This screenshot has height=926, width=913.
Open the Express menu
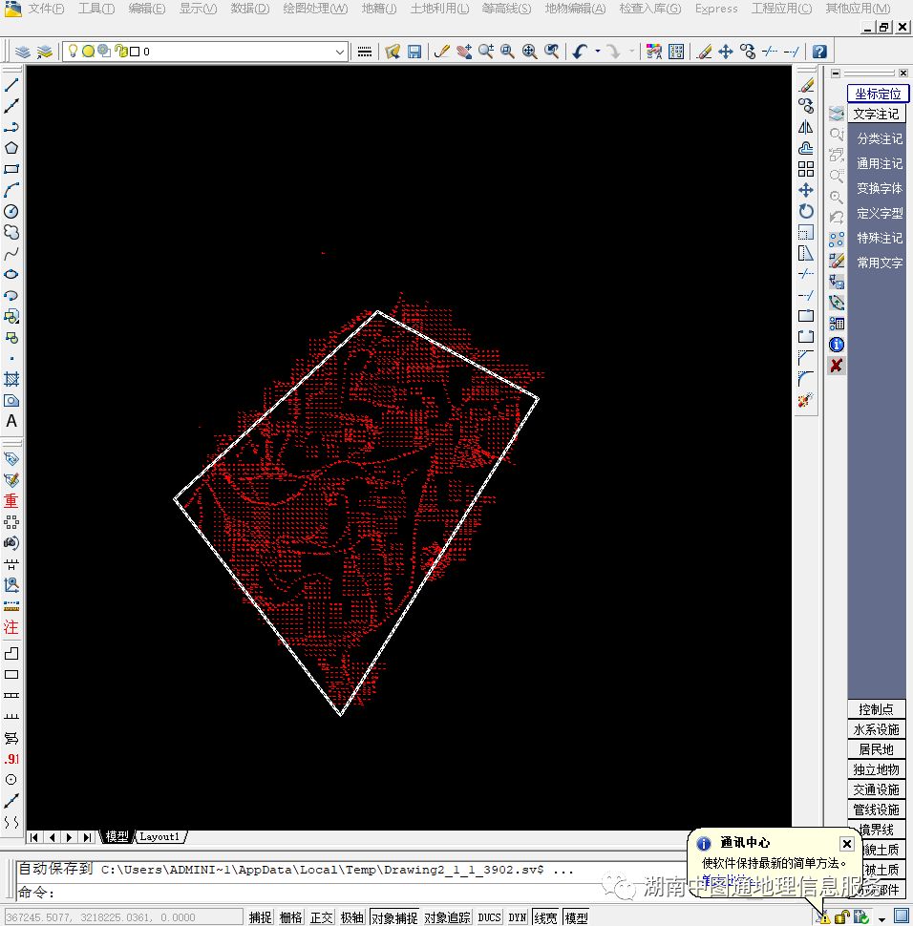click(716, 9)
